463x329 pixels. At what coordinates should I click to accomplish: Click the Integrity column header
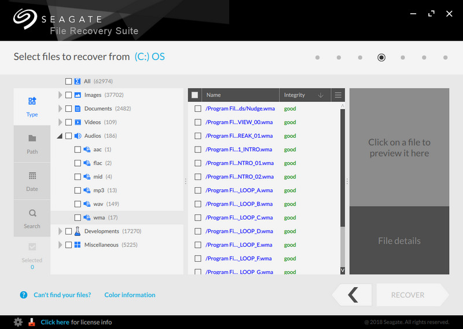pyautogui.click(x=305, y=95)
